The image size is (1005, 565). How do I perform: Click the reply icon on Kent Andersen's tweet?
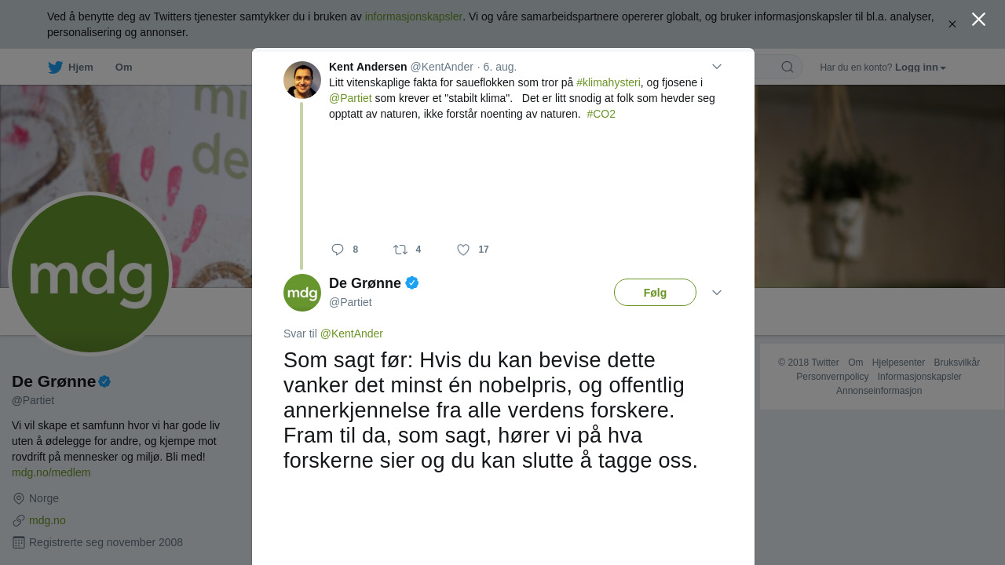click(x=338, y=250)
